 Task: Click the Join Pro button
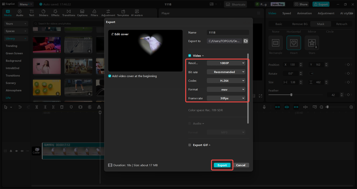(x=278, y=4)
